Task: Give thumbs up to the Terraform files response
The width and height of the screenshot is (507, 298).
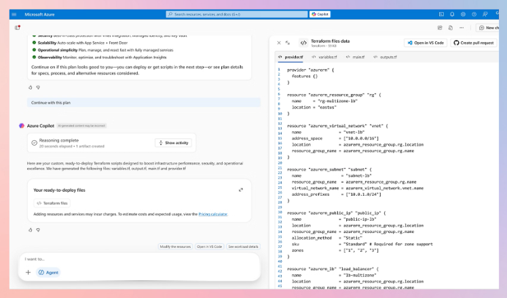Action: point(31,230)
